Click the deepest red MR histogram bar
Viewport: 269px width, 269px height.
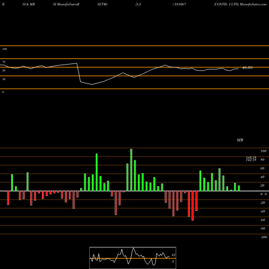tap(193, 206)
